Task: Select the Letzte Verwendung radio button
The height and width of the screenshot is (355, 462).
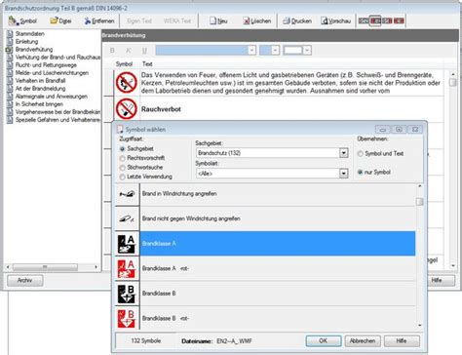Action: point(122,177)
